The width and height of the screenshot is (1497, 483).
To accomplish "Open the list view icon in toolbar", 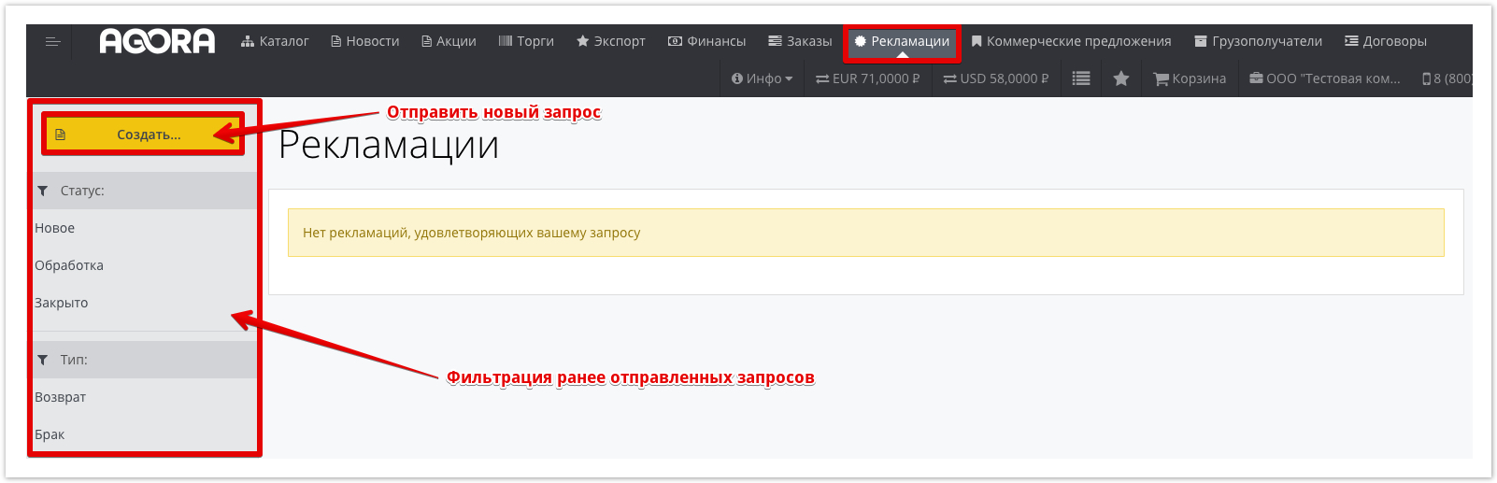I will click(x=1081, y=78).
